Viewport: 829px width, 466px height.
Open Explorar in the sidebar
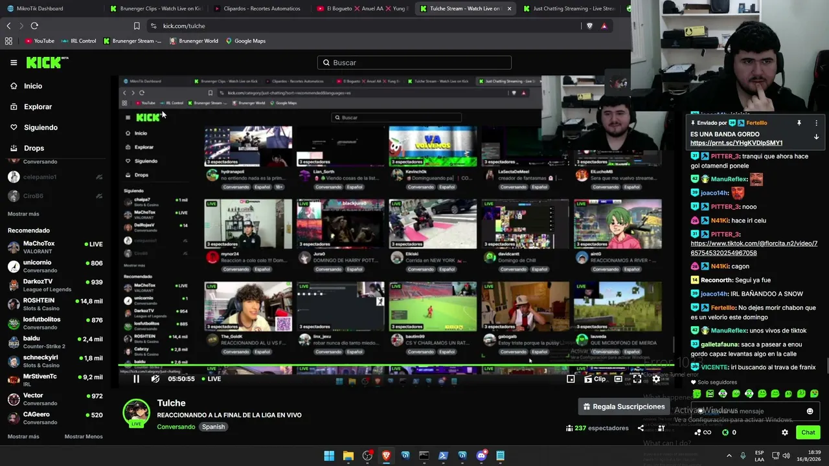[38, 107]
